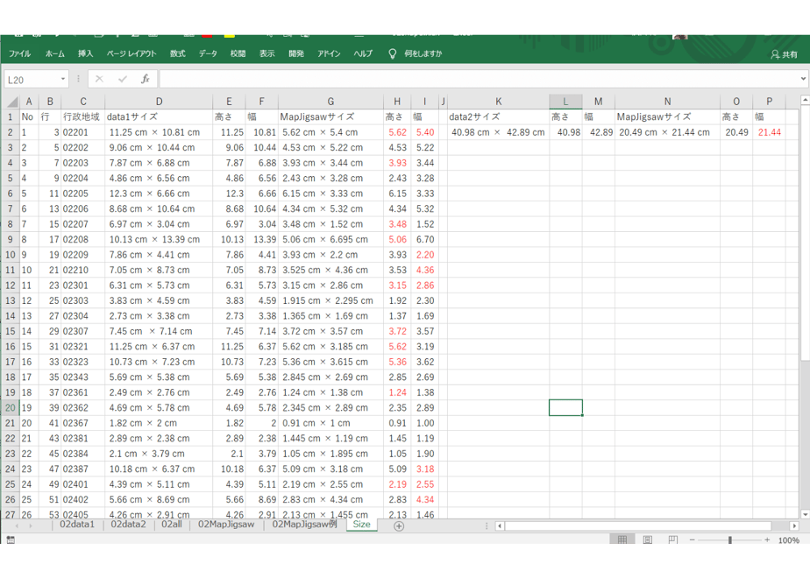Screen dimensions: 810x578
Task: Click the macro record status bar icon
Action: (11, 539)
